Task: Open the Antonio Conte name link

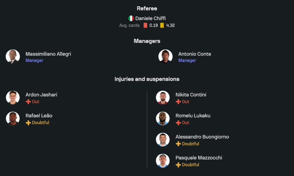Action: pyautogui.click(x=194, y=54)
